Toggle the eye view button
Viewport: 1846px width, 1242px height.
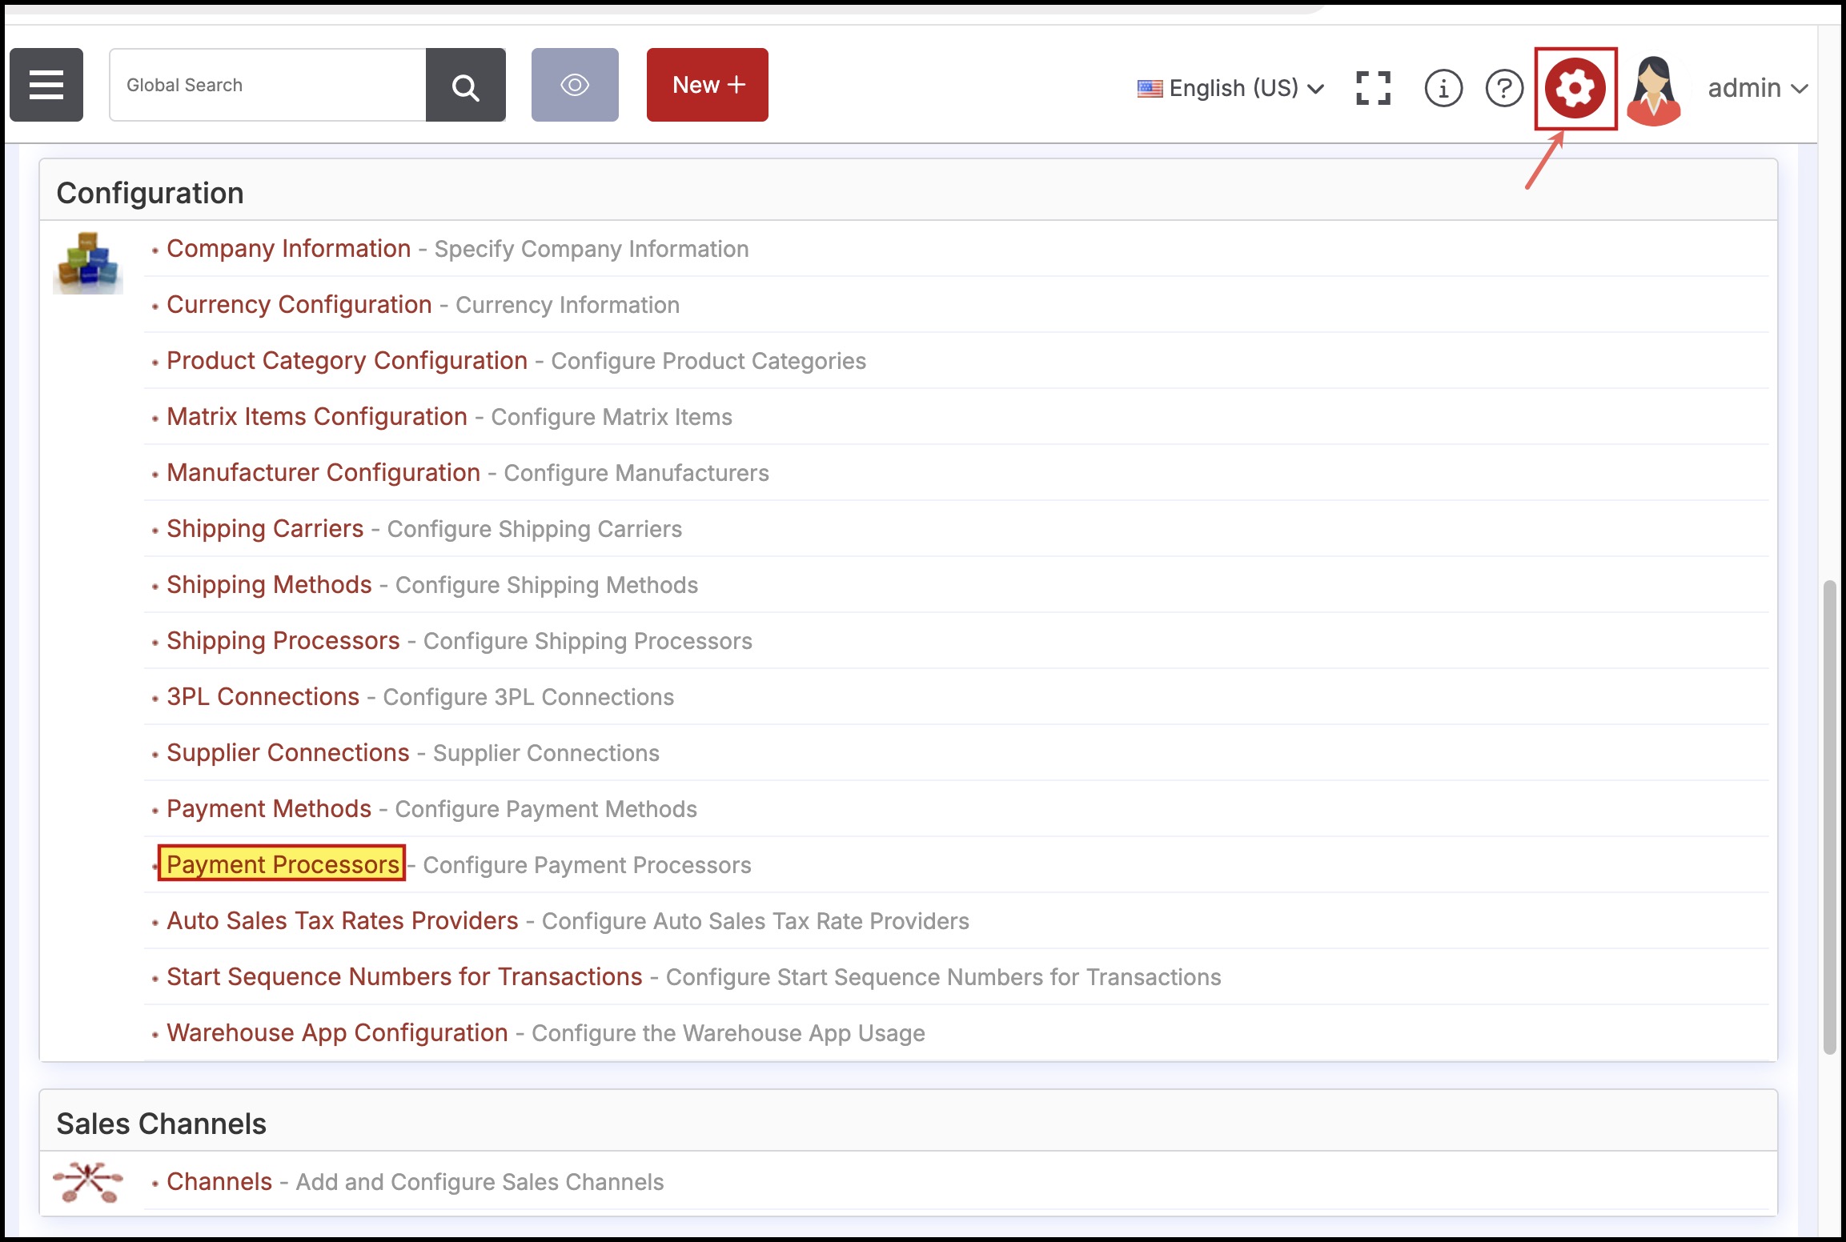[x=575, y=85]
